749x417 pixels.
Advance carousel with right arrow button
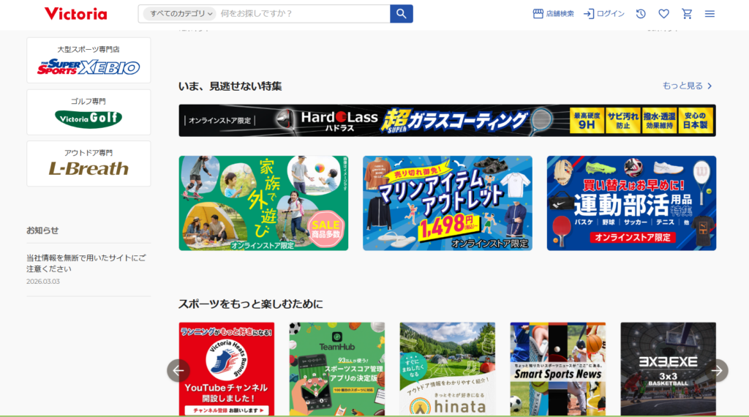(717, 371)
